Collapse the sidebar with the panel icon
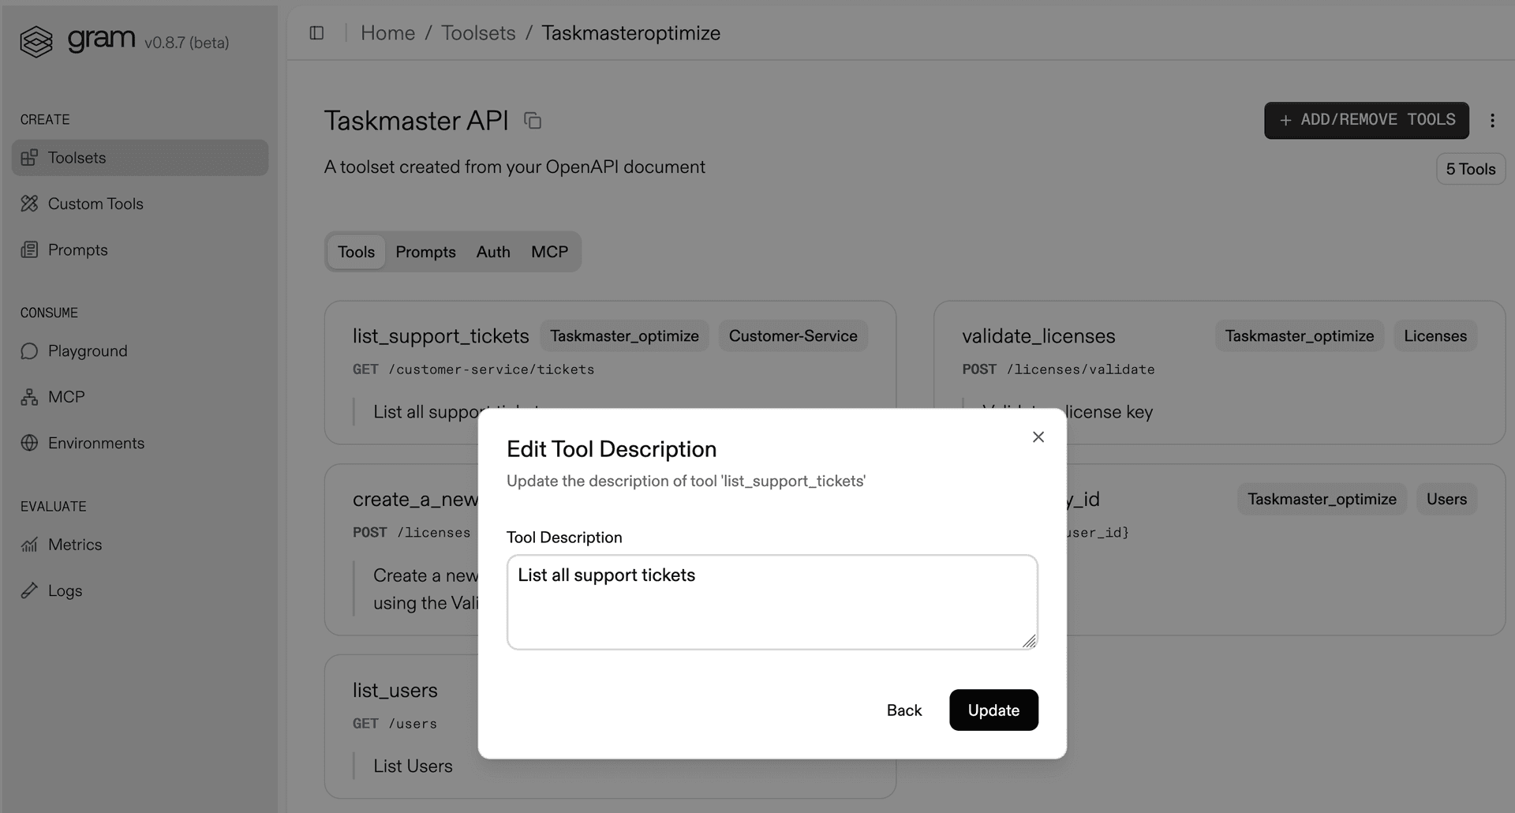 point(316,32)
